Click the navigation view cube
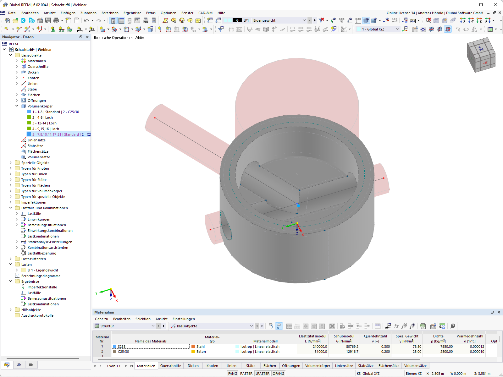The height and width of the screenshot is (377, 503). [481, 55]
